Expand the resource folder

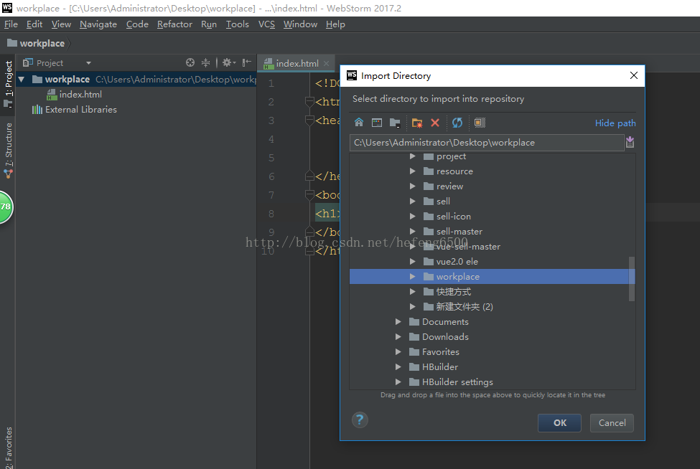tap(413, 171)
